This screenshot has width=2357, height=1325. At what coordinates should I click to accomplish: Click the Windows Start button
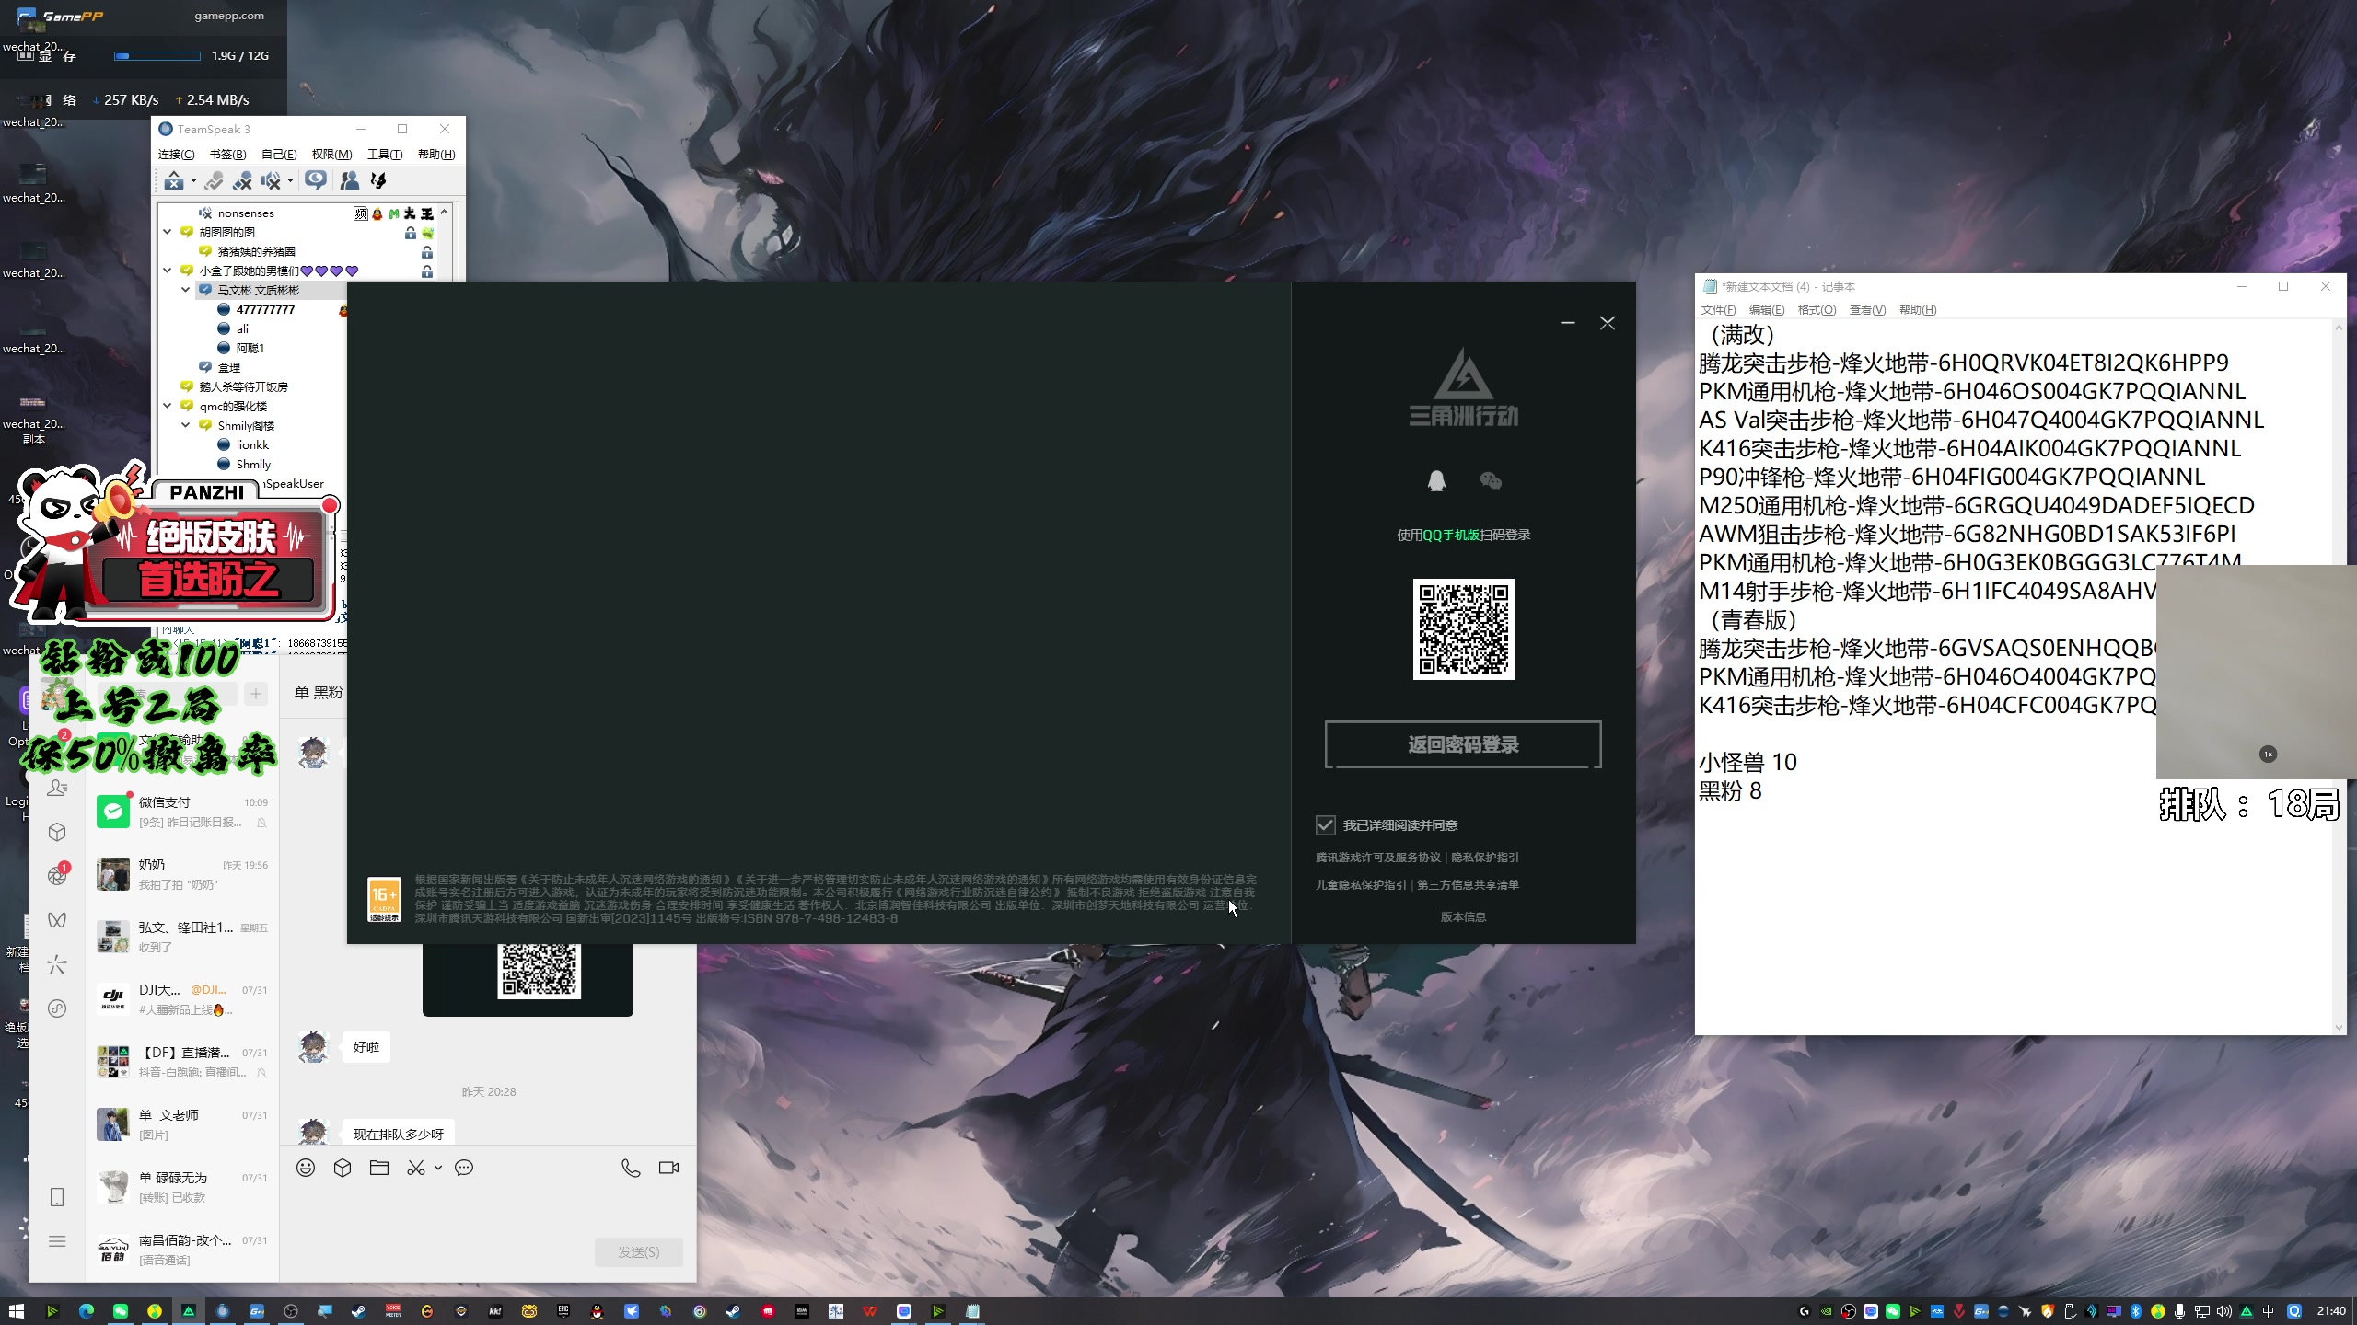[x=17, y=1311]
